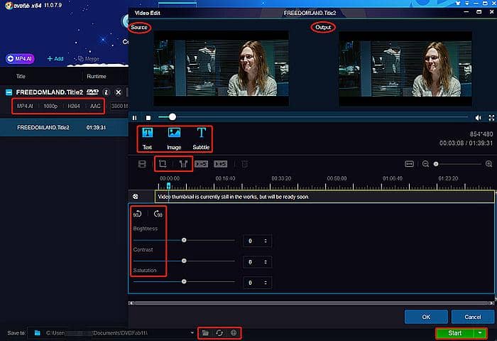Click the Brightness slider handle
The height and width of the screenshot is (341, 497).
[x=184, y=240]
